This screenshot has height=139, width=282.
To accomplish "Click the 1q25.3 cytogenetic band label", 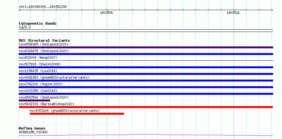I will tap(25, 27).
